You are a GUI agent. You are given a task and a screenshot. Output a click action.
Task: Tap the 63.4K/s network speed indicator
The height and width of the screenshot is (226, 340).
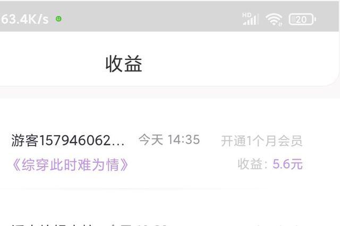tap(24, 19)
